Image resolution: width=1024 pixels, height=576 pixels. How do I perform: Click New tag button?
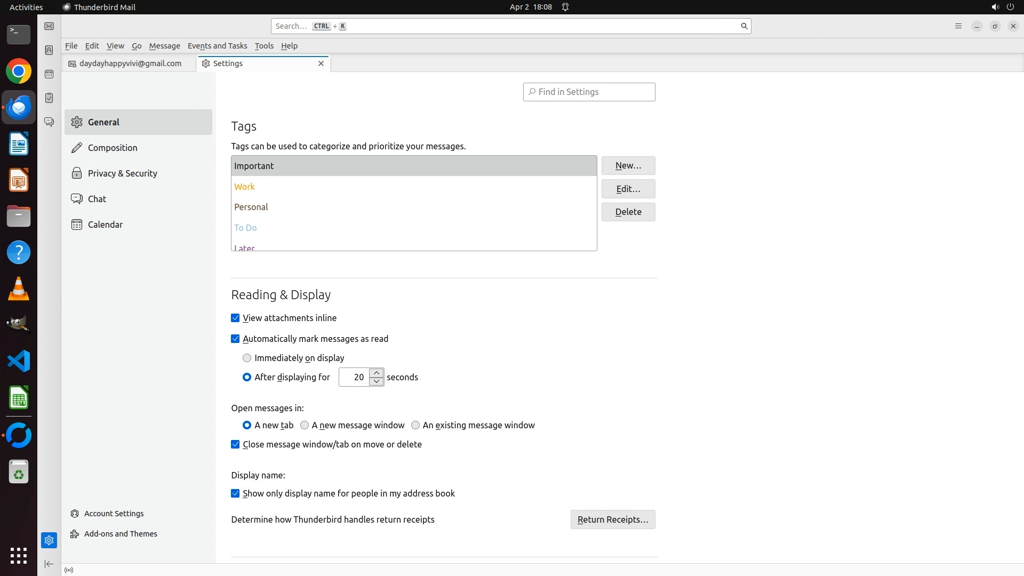pyautogui.click(x=628, y=166)
